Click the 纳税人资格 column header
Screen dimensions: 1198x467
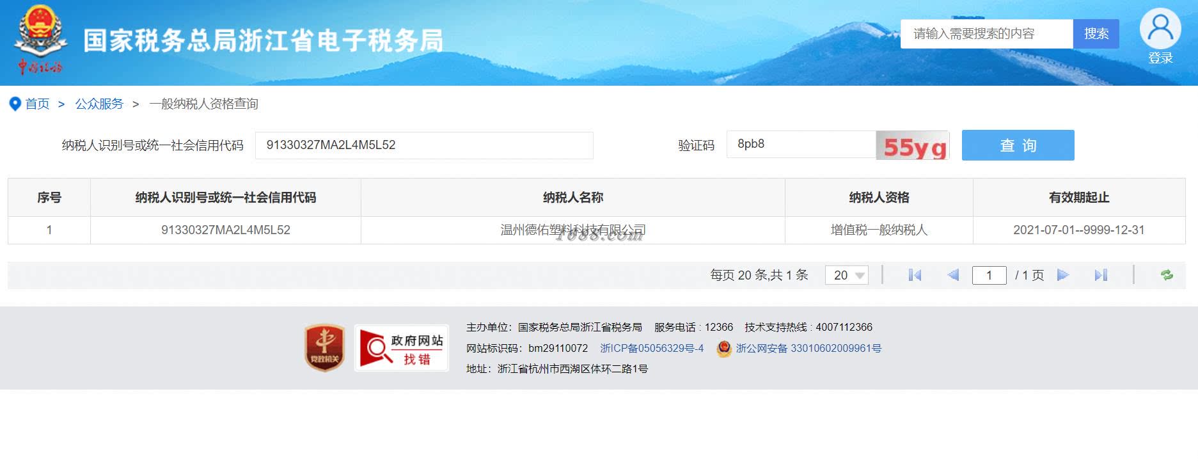[x=879, y=198]
